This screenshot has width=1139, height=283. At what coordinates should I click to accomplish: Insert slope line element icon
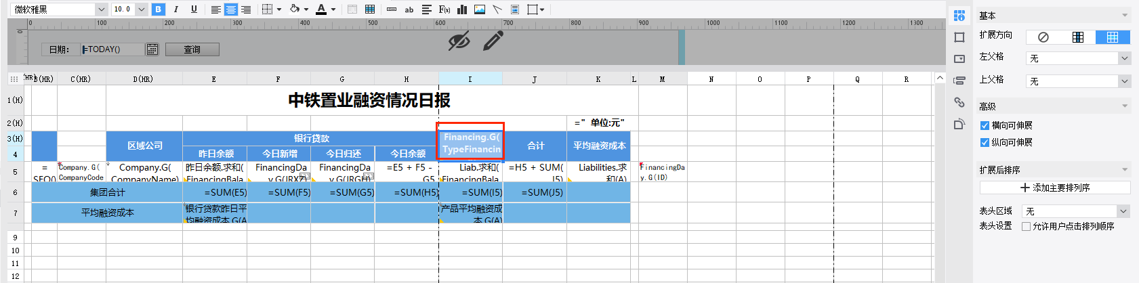[x=497, y=9]
